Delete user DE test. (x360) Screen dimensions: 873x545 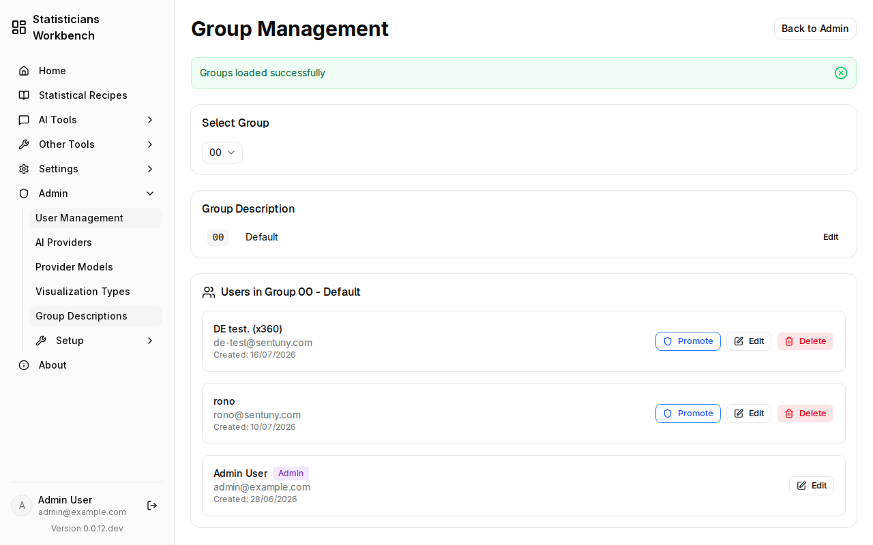(x=805, y=341)
